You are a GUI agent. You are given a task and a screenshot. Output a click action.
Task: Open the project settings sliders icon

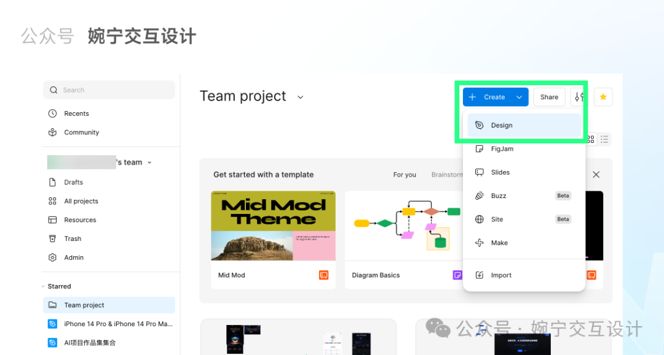[x=579, y=97]
